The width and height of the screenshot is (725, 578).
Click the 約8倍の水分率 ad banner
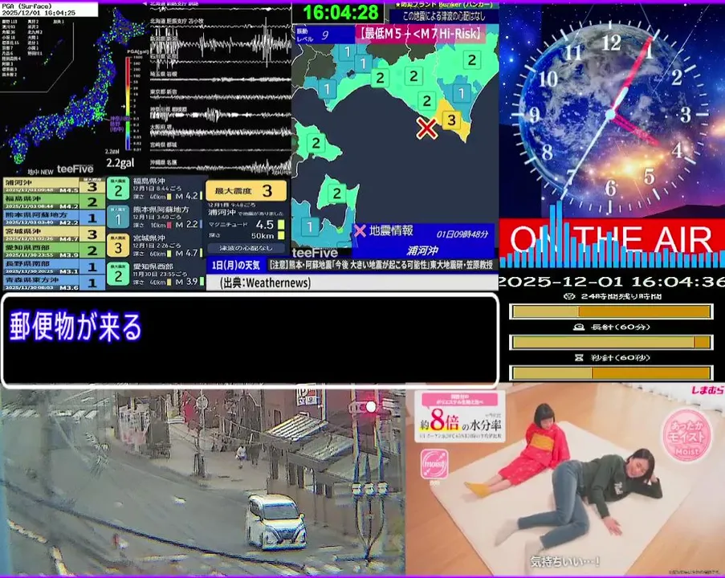pyautogui.click(x=459, y=416)
